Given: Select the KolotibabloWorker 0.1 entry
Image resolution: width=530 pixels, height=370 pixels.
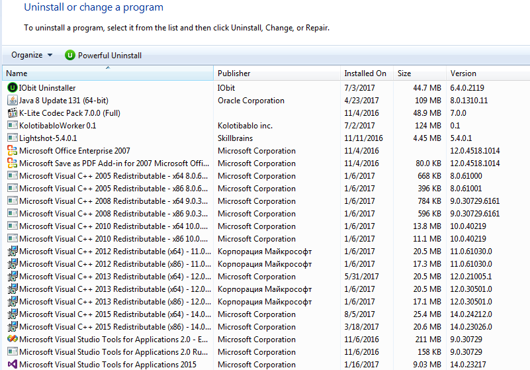Looking at the screenshot, I should (x=58, y=126).
